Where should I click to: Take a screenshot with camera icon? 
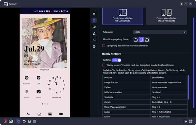(11, 121)
